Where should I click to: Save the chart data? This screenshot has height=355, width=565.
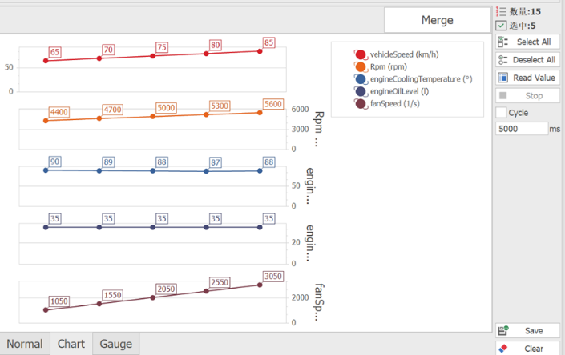pos(527,330)
